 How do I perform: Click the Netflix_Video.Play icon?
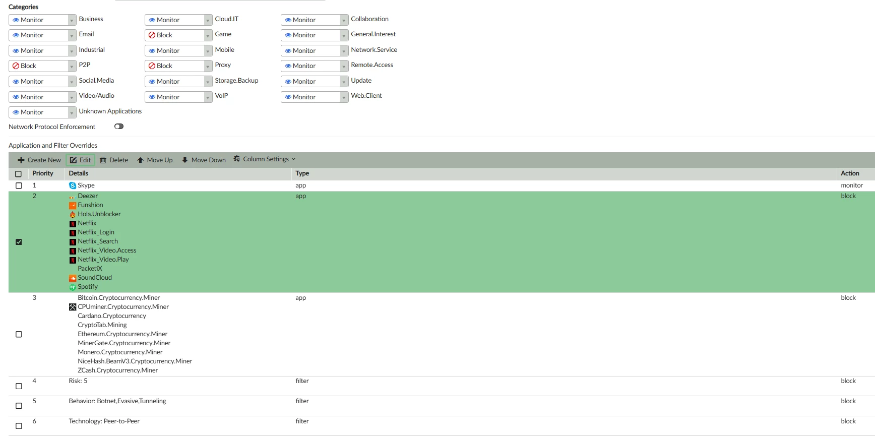73,260
